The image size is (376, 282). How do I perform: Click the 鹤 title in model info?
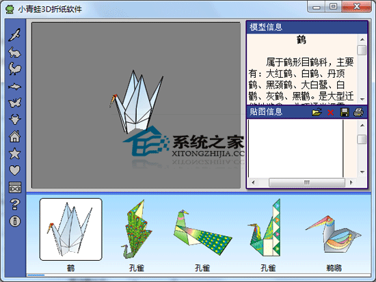point(301,40)
